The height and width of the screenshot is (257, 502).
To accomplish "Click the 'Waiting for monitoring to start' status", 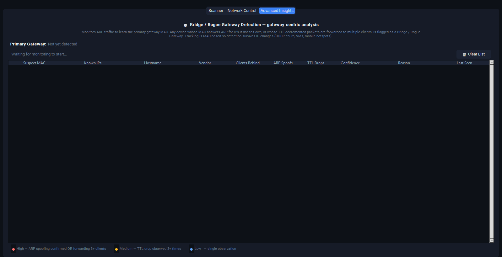I will pyautogui.click(x=39, y=54).
